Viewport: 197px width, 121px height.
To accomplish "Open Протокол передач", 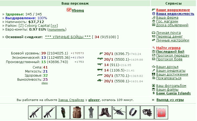I will (x=173, y=55).
